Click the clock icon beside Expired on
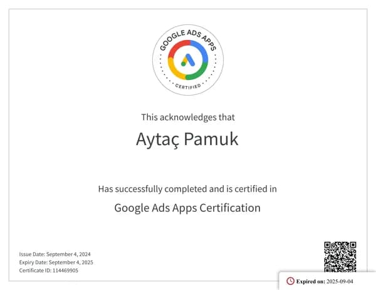This screenshot has height=290, width=376. 290,281
